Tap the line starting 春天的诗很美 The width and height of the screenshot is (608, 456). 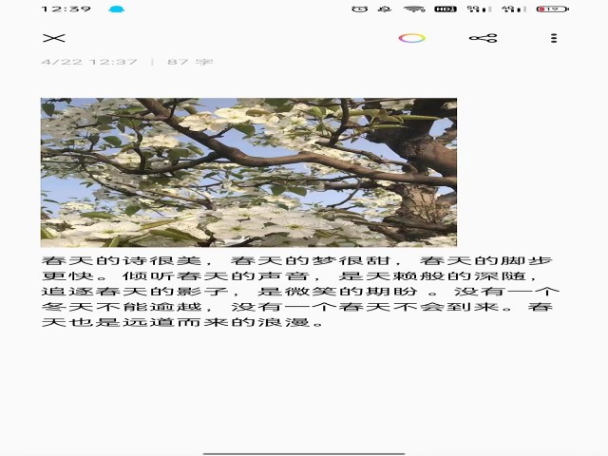click(x=296, y=260)
